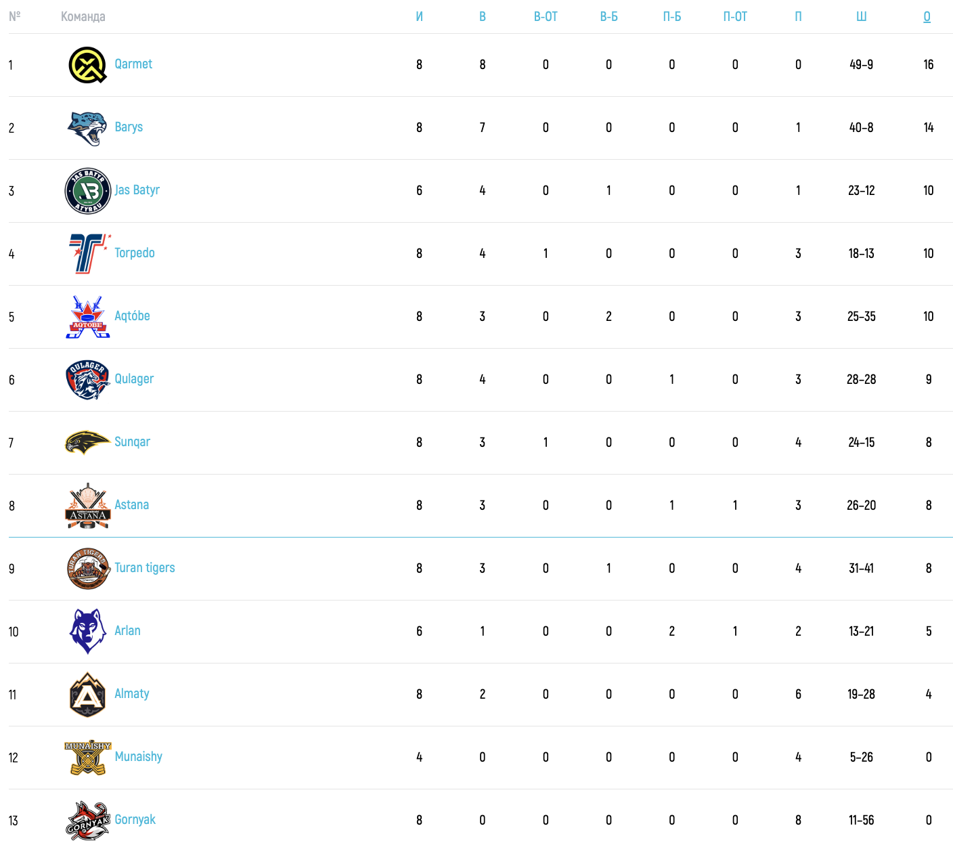The height and width of the screenshot is (849, 953).
Task: Select the Aqtöbe team crest
Action: 88,317
